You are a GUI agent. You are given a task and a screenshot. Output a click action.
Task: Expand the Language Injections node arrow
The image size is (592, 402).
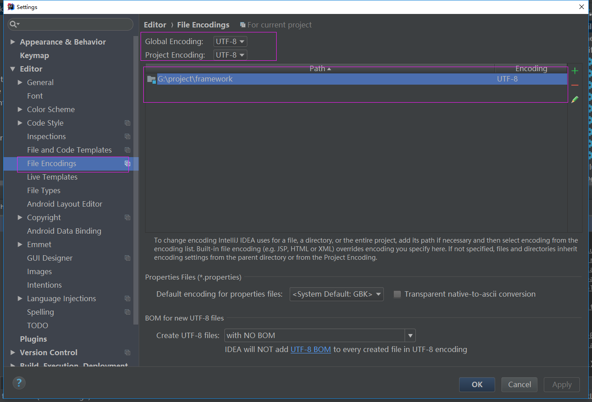tap(20, 298)
